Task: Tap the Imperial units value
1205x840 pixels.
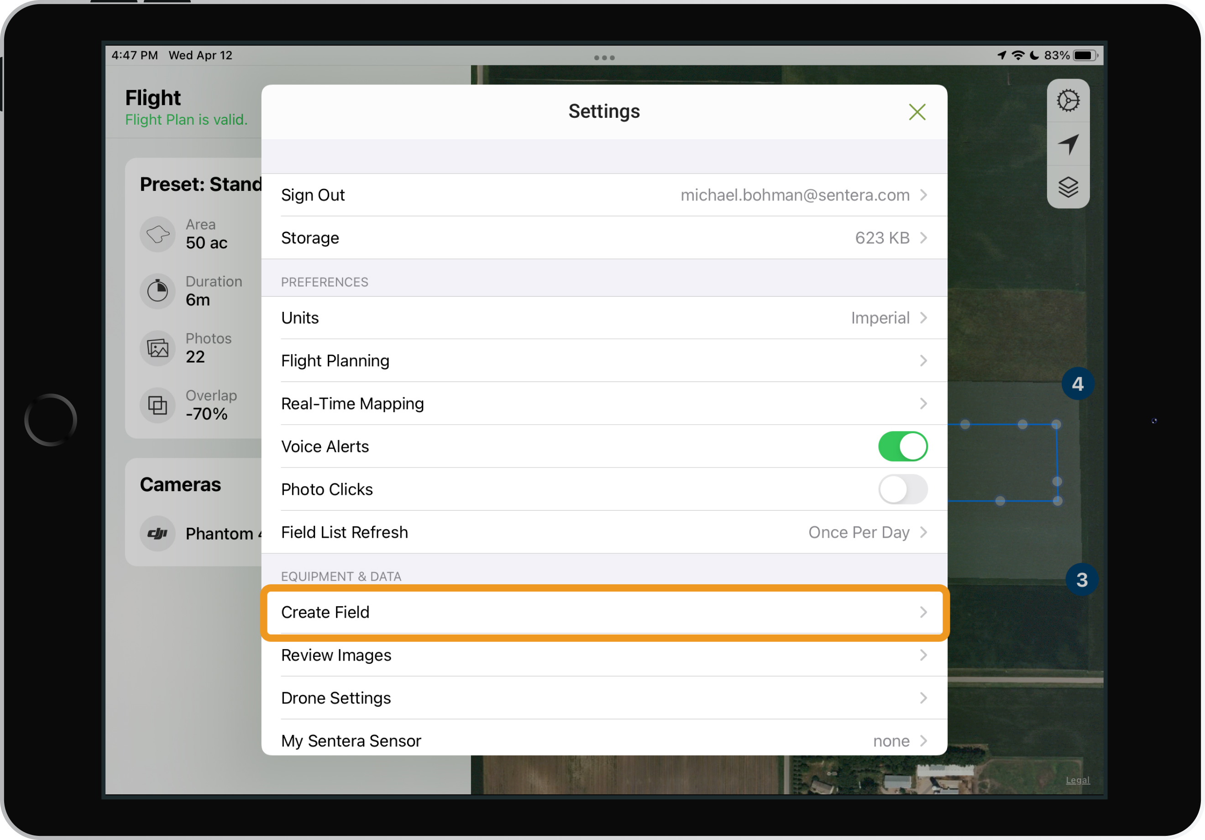Action: click(880, 318)
